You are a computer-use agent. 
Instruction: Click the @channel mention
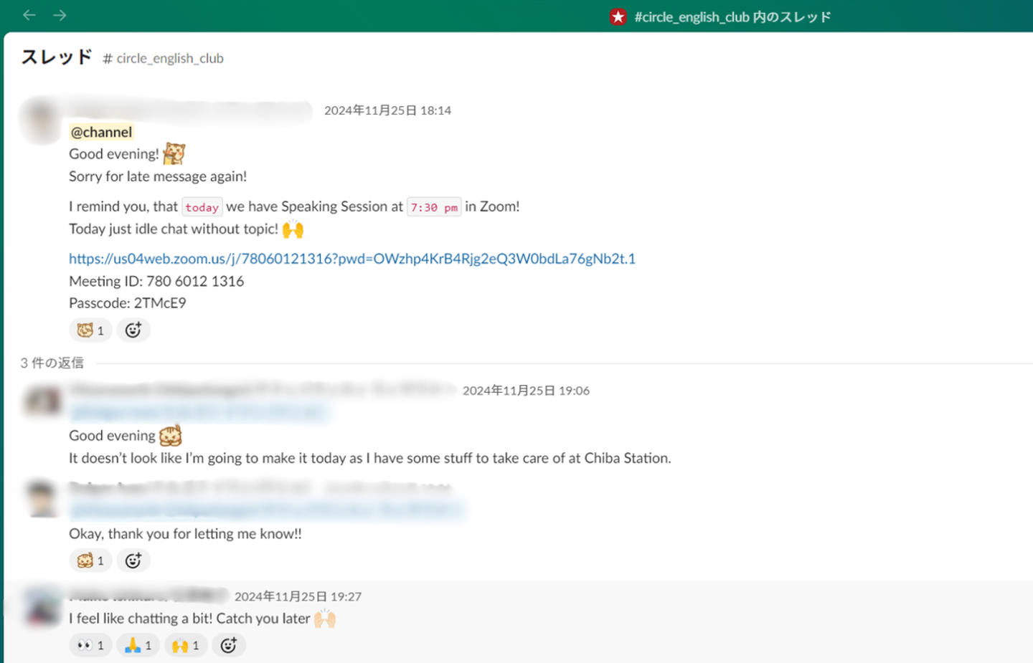coord(101,132)
